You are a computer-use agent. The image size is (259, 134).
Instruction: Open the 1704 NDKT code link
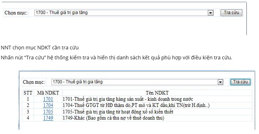tap(48, 105)
